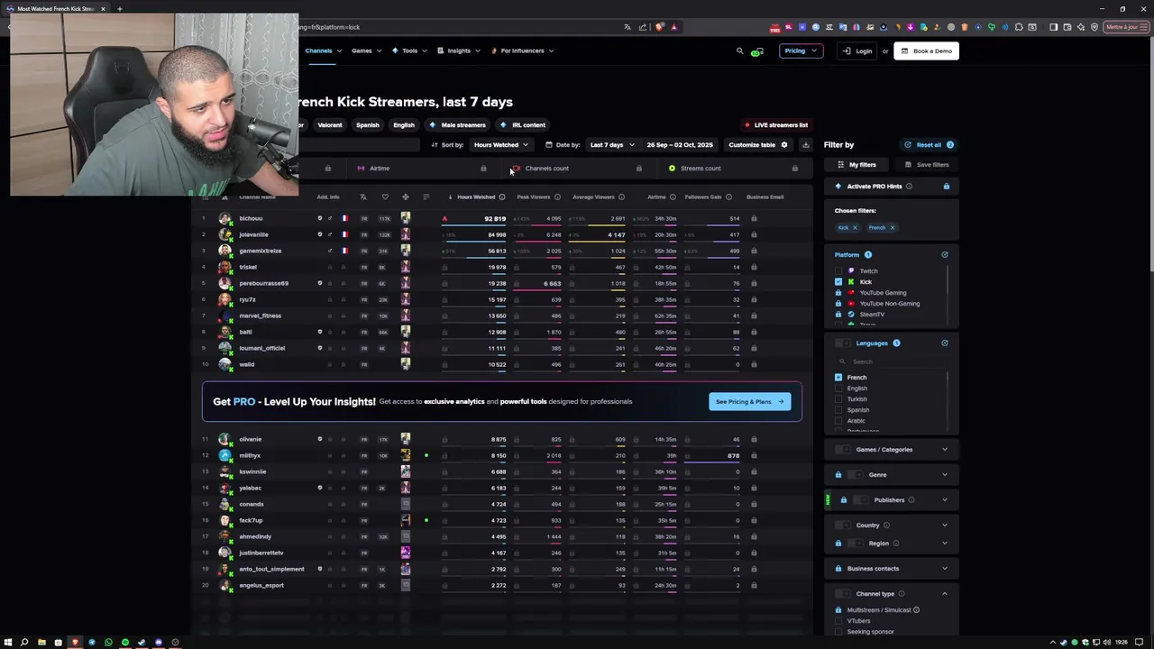Open the Brave Shields lion icon

[x=659, y=27]
